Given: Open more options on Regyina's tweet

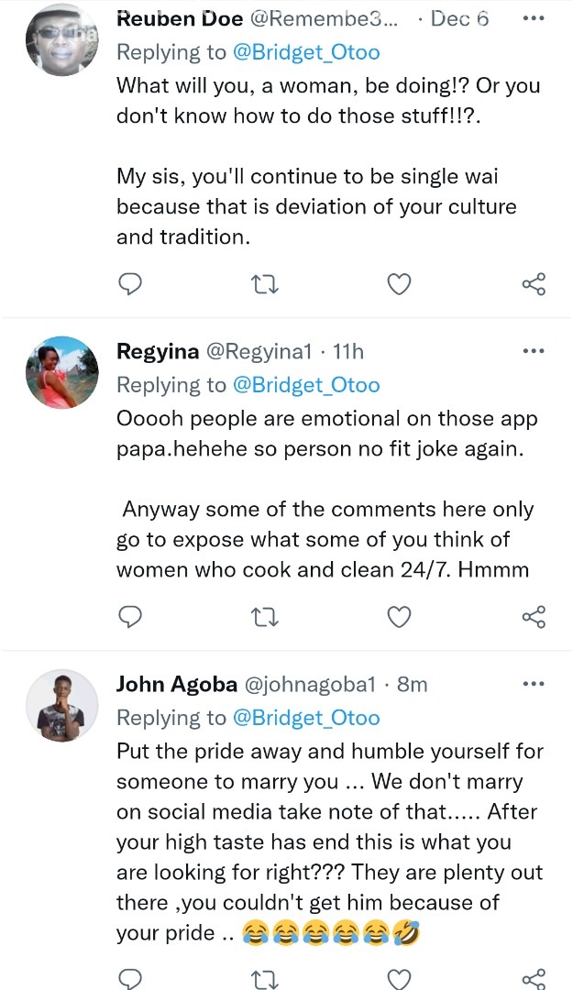Looking at the screenshot, I should pyautogui.click(x=533, y=351).
